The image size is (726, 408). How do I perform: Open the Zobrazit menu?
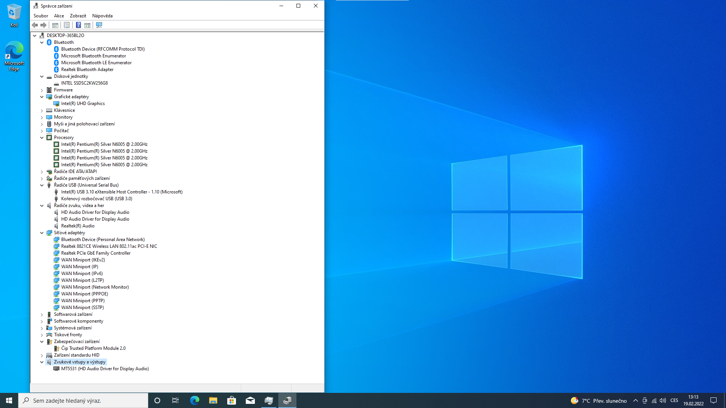click(x=78, y=16)
